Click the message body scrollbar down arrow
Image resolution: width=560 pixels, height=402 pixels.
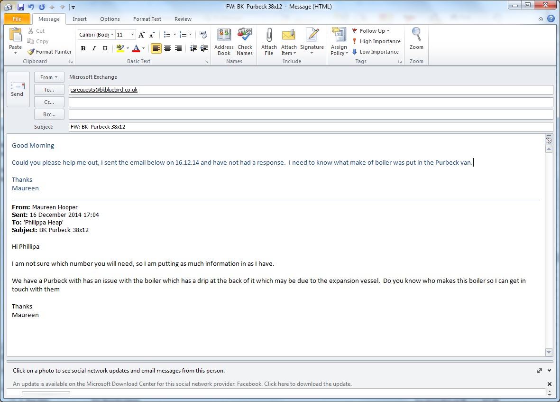coord(549,352)
